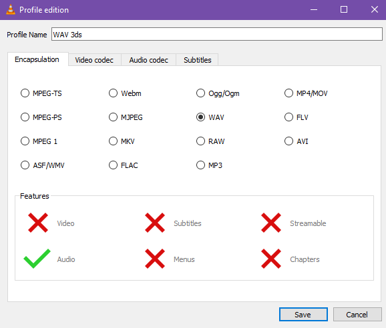Click the red X icon beside Chapters
This screenshot has width=386, height=328.
click(x=271, y=259)
